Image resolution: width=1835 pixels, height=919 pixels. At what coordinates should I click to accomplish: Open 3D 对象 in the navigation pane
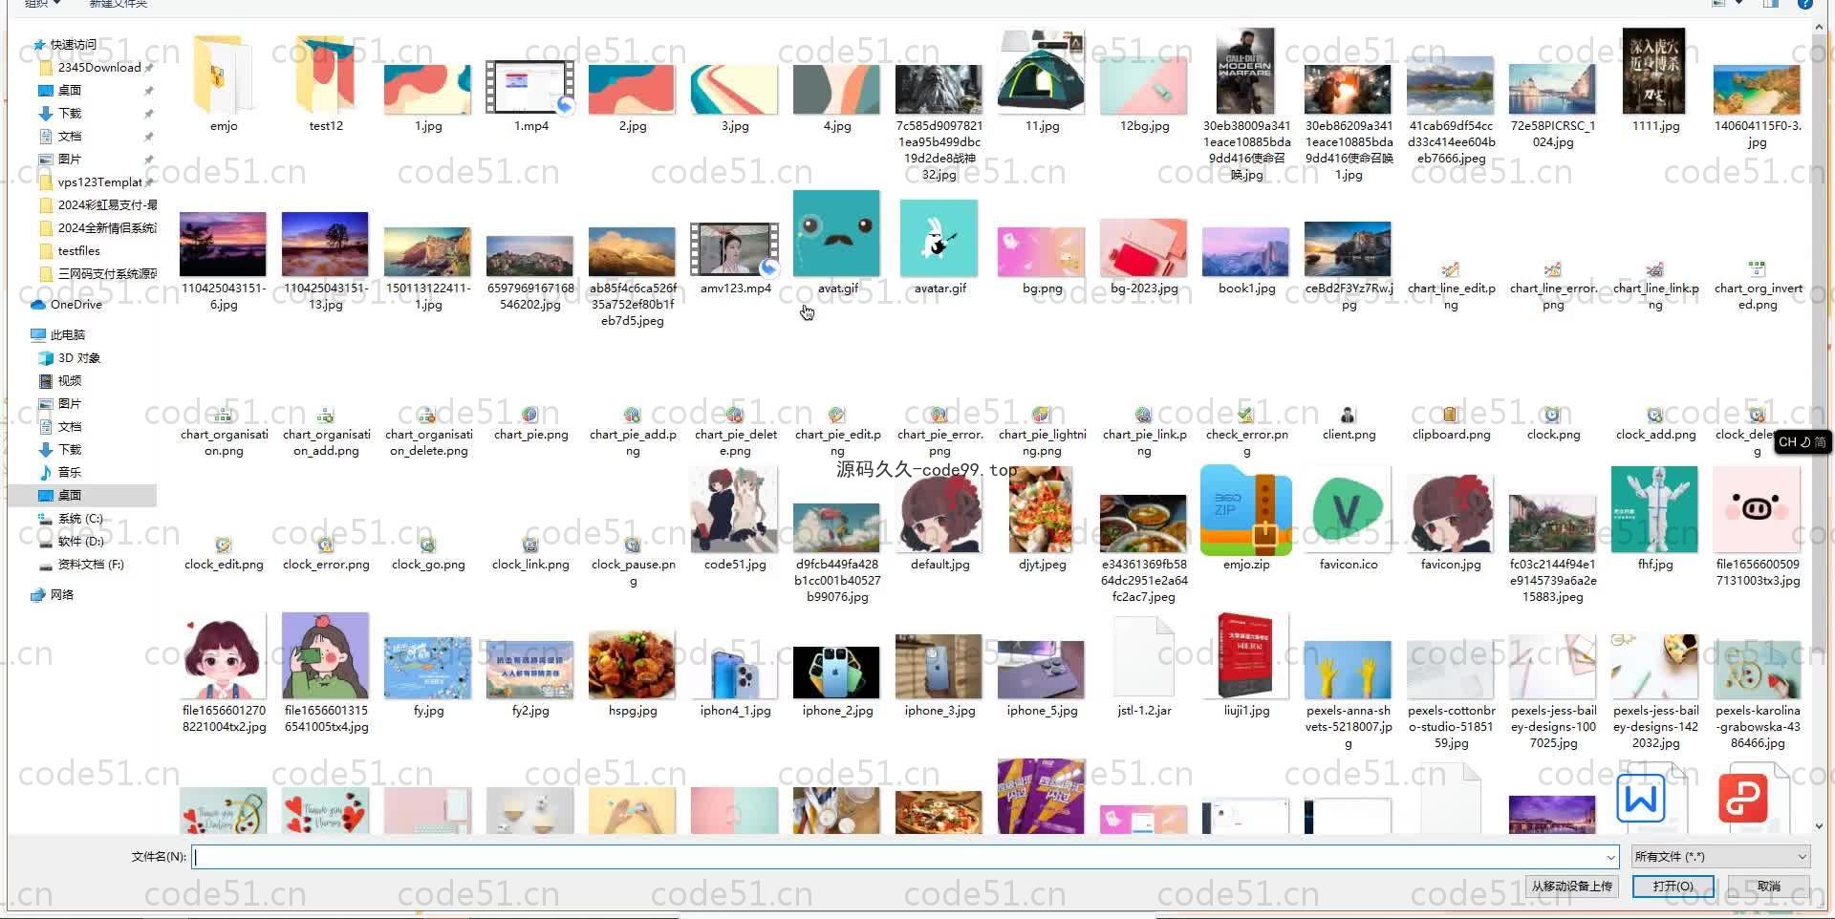[78, 358]
